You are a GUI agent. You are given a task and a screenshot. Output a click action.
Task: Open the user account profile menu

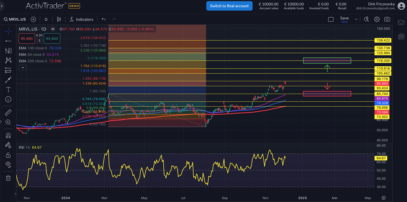click(401, 6)
